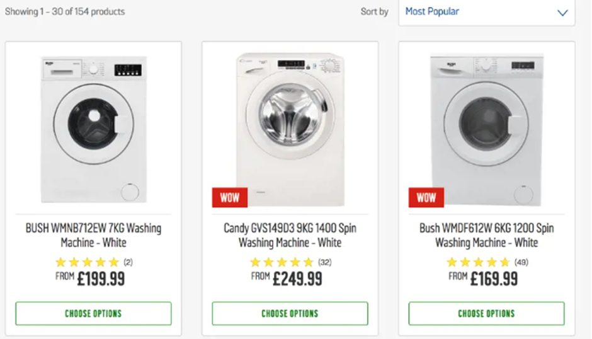
Task: Open the (32) reviews count link
Action: (x=325, y=262)
